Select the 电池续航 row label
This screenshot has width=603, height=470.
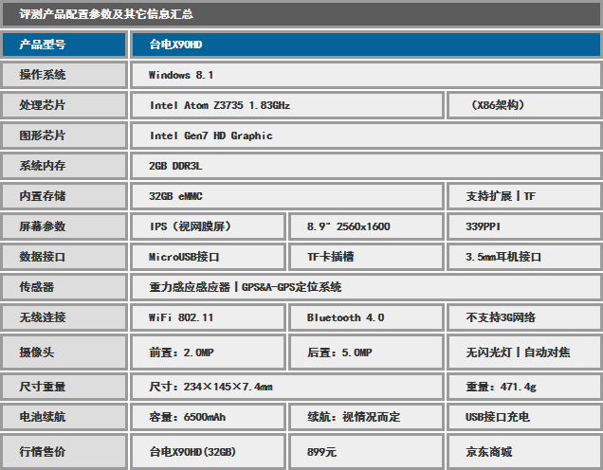pyautogui.click(x=64, y=417)
